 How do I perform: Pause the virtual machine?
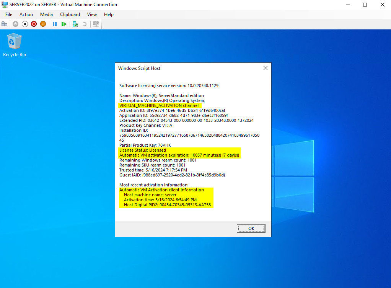55,24
